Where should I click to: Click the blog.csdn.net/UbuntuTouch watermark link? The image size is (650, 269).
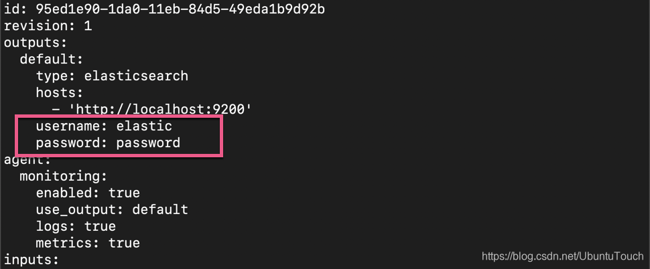point(562,256)
